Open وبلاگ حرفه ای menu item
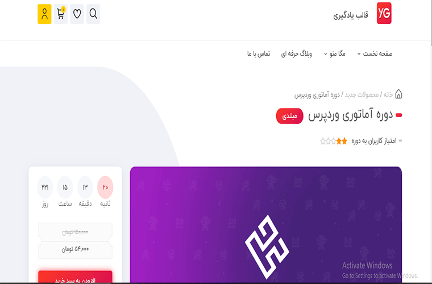This screenshot has height=284, width=432. click(x=297, y=53)
